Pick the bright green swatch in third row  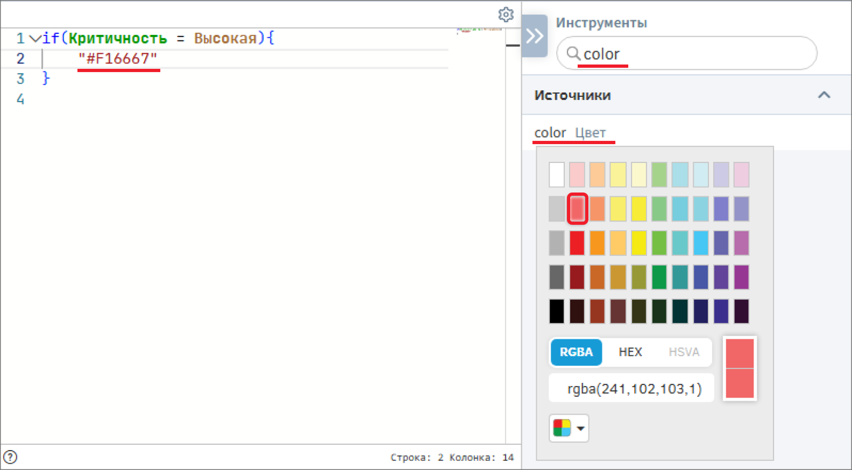[x=659, y=243]
